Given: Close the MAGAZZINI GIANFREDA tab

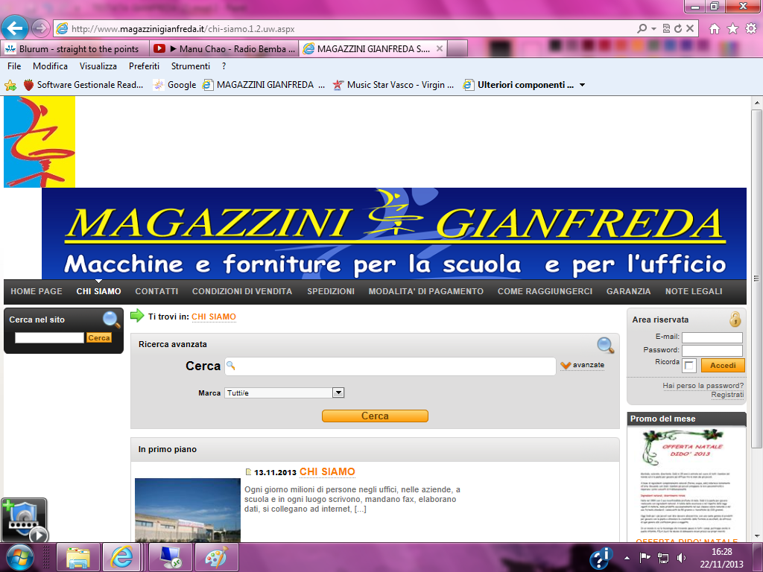Looking at the screenshot, I should point(440,48).
